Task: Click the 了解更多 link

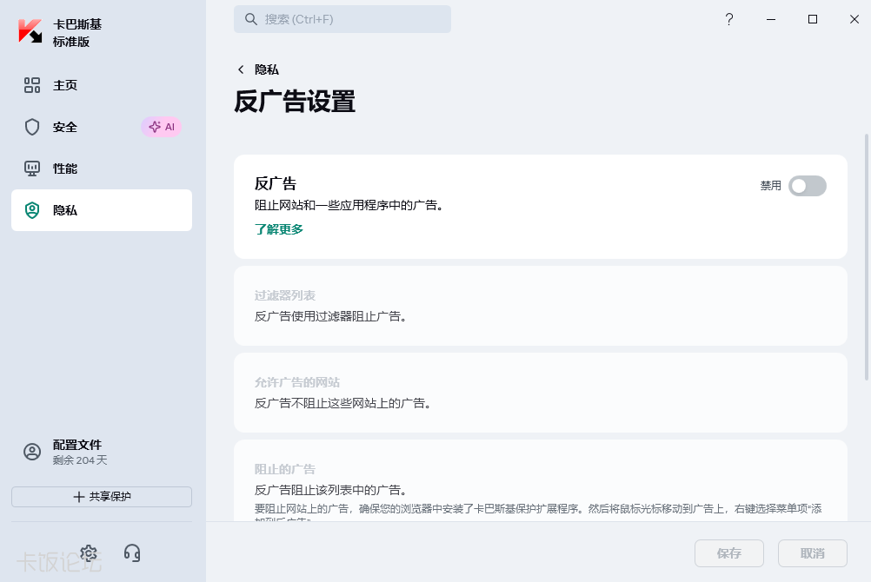Action: click(x=279, y=229)
